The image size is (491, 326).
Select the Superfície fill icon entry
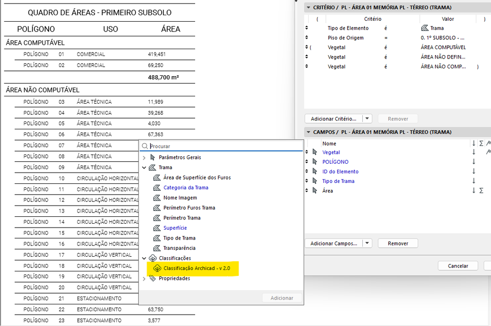pyautogui.click(x=157, y=228)
